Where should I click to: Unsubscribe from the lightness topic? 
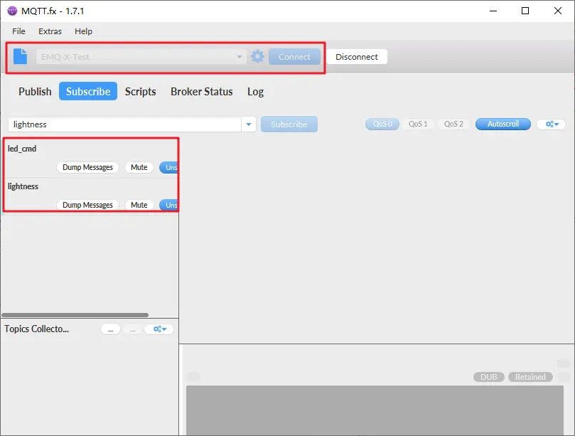pos(169,205)
